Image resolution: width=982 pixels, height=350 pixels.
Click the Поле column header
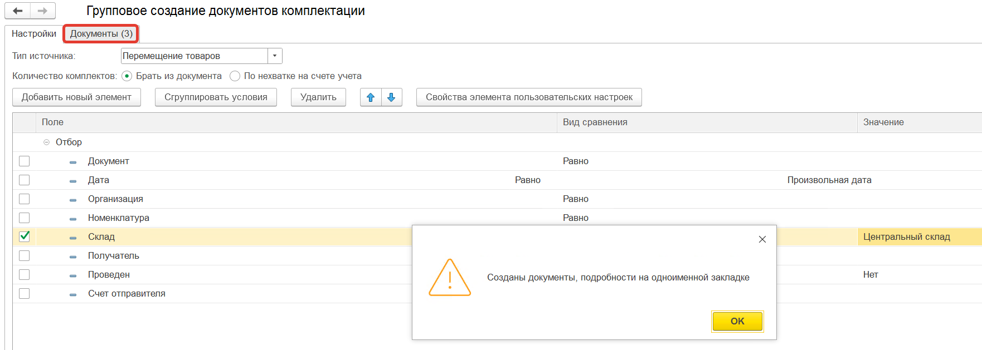(296, 122)
